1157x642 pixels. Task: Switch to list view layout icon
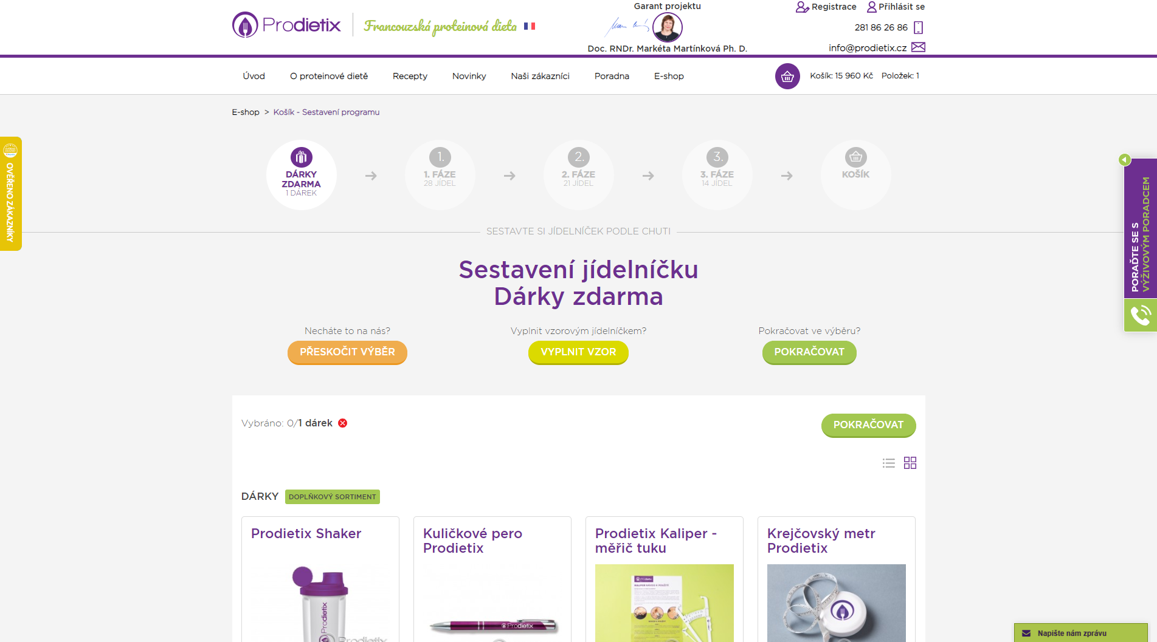pyautogui.click(x=889, y=463)
